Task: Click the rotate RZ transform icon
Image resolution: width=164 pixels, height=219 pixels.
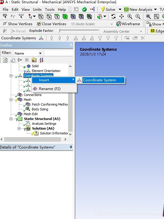Action: [x=92, y=38]
